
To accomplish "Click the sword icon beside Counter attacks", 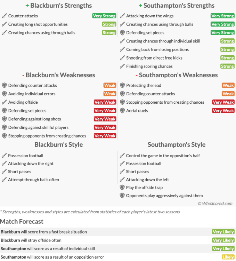I will [4, 16].
